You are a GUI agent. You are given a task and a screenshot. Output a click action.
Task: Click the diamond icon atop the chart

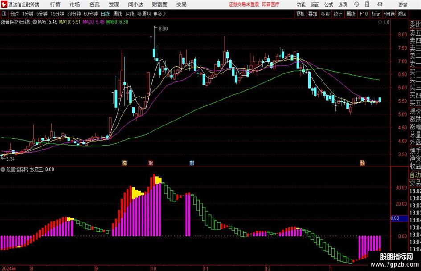click(x=380, y=22)
